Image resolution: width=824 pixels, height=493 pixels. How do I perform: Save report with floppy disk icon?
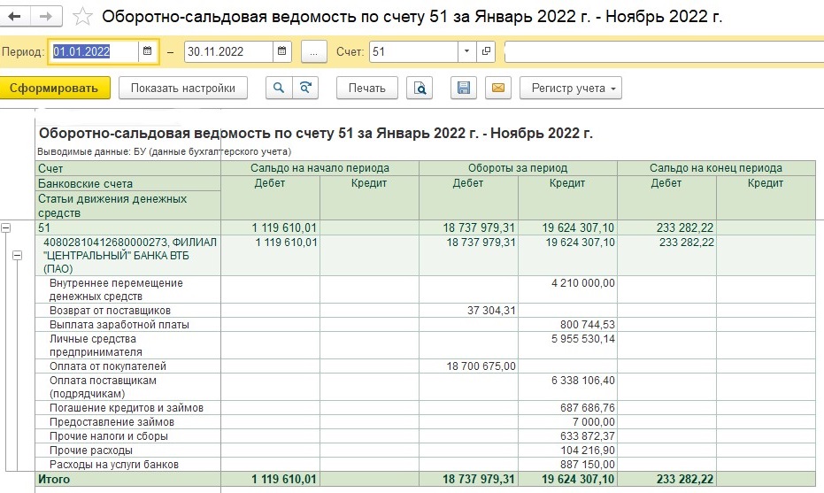pyautogui.click(x=464, y=88)
